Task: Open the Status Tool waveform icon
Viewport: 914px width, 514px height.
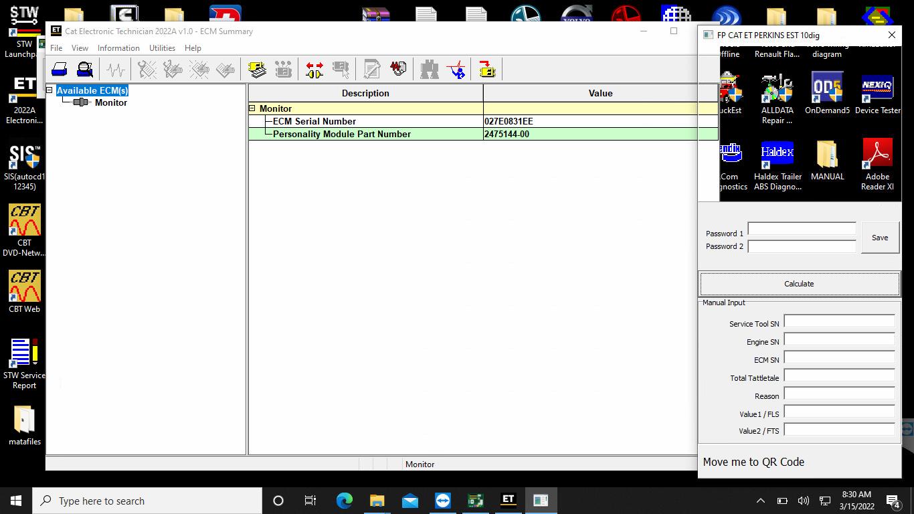Action: coord(116,69)
